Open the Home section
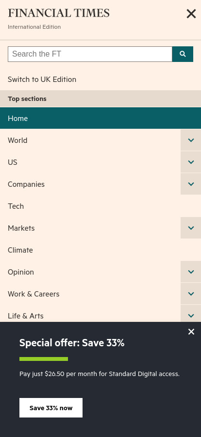This screenshot has height=437, width=201. (x=100, y=118)
